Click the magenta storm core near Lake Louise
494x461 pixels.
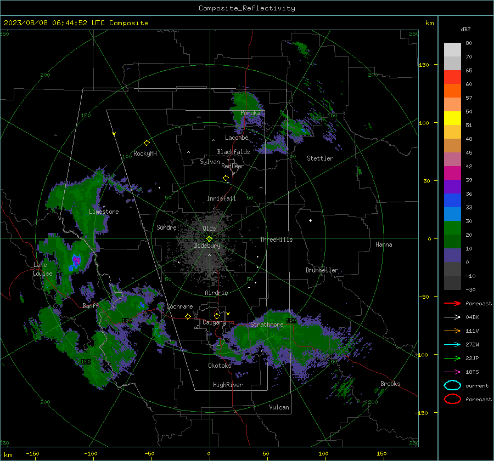[76, 260]
